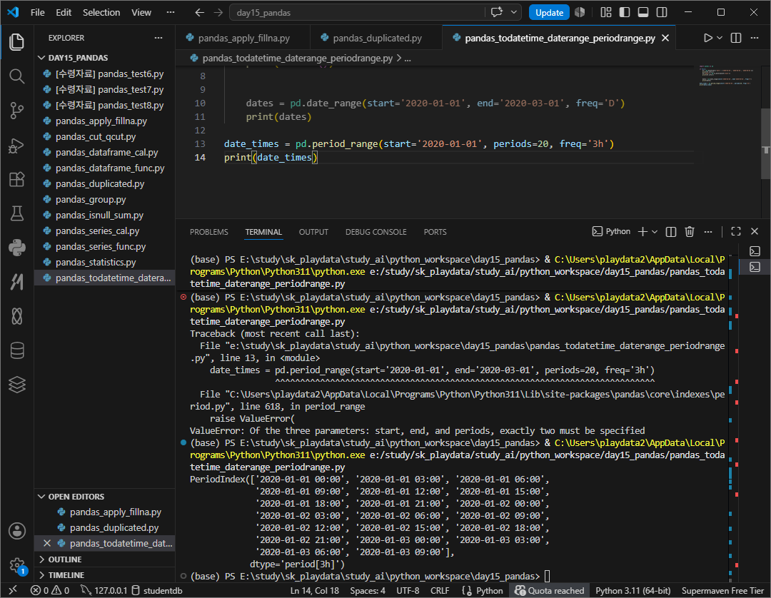Click the Update button

(x=549, y=12)
